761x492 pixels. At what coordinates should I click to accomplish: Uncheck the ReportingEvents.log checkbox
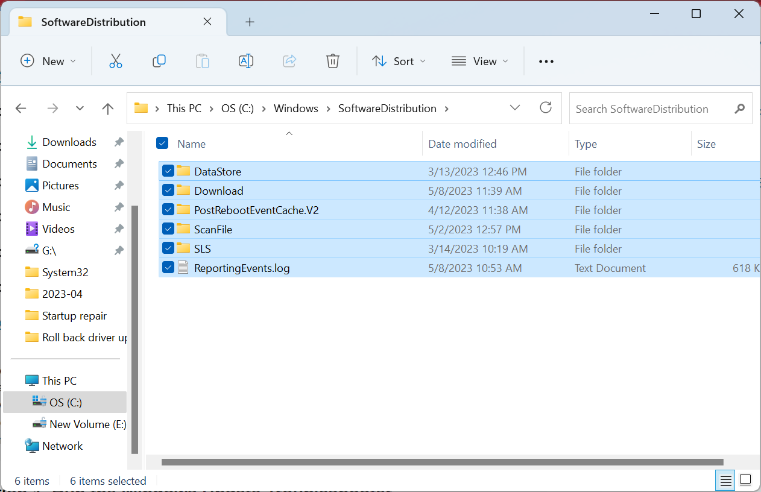click(x=168, y=268)
